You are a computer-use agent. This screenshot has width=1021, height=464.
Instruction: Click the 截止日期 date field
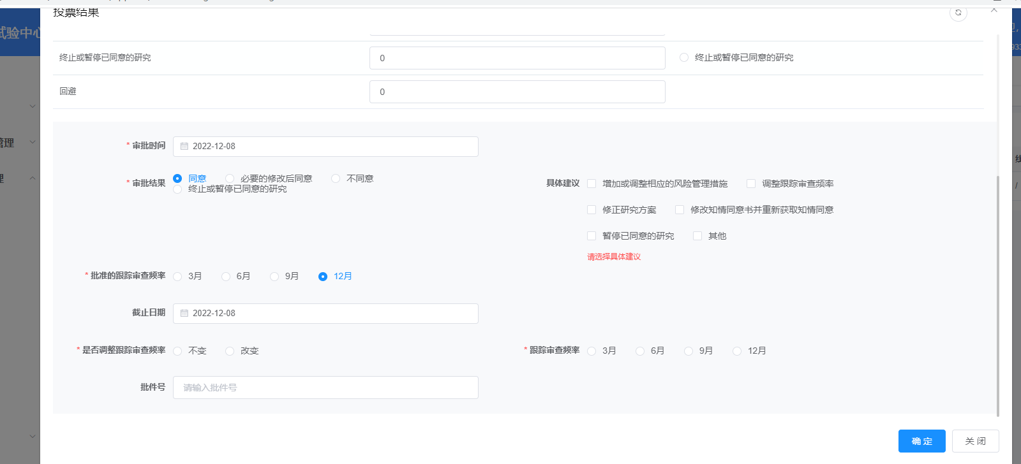pyautogui.click(x=325, y=314)
